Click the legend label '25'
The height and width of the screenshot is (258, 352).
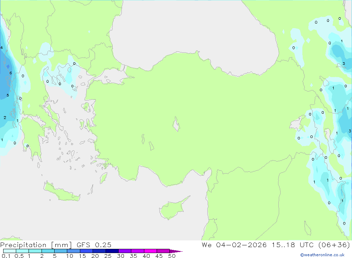(x=108, y=256)
